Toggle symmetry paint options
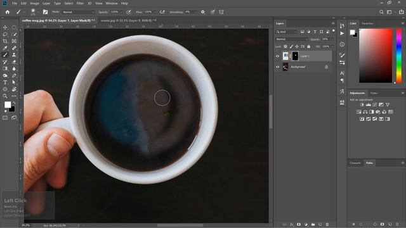This screenshot has width=406, height=228. pyautogui.click(x=221, y=12)
